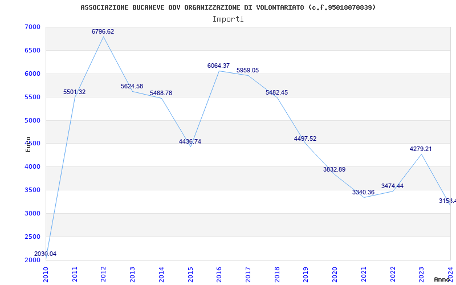Click x-axis year 2018
Screen dimensions: 456x285
(x=277, y=275)
